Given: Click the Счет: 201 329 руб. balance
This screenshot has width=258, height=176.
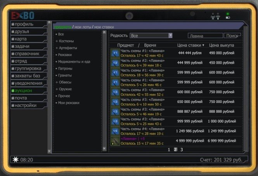Looking at the screenshot, I should 221,160.
